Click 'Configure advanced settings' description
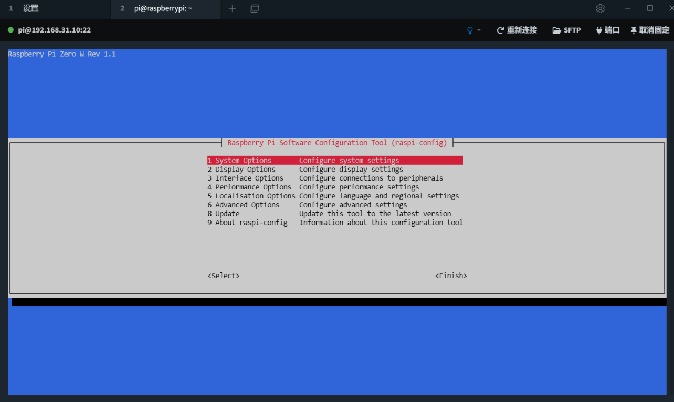674x402 pixels. [353, 205]
